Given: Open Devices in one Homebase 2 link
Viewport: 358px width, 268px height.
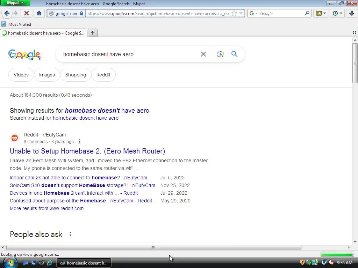Looking at the screenshot, I should click(x=74, y=193).
